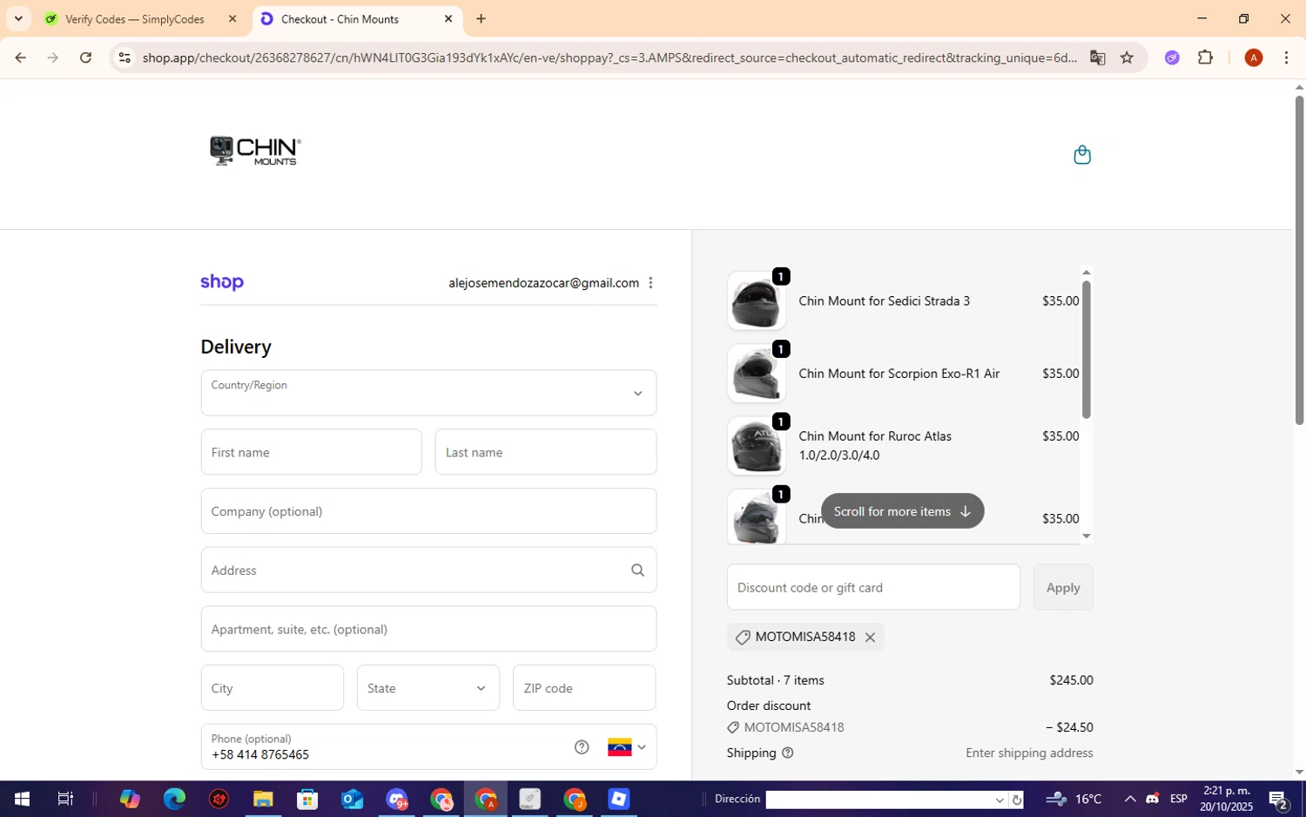Reload the current page
The width and height of the screenshot is (1306, 817).
tap(85, 57)
